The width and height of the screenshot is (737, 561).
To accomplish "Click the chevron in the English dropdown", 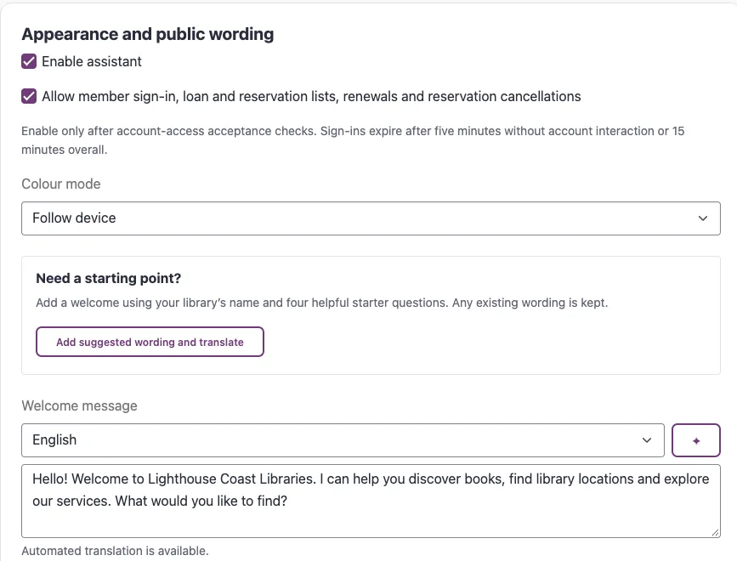I will tap(647, 440).
